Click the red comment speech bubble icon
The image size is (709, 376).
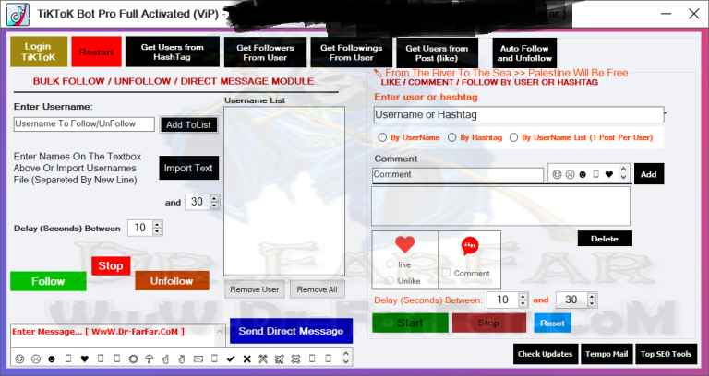pyautogui.click(x=470, y=246)
